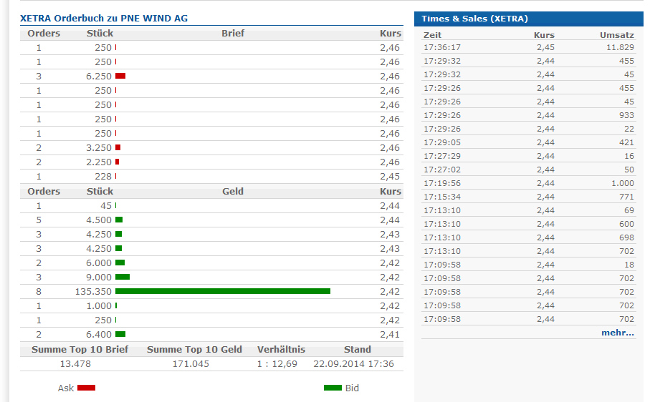
Task: Click the '1 : 12,69' ratio value
Action: (277, 364)
